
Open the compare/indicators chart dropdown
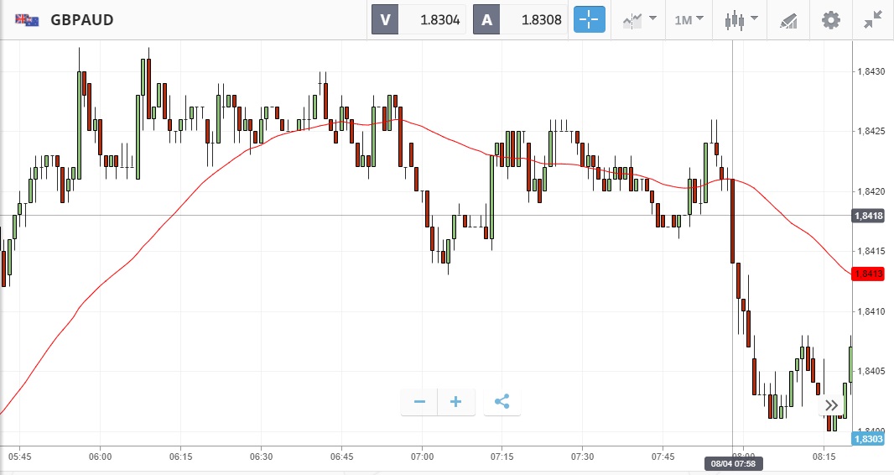[639, 19]
